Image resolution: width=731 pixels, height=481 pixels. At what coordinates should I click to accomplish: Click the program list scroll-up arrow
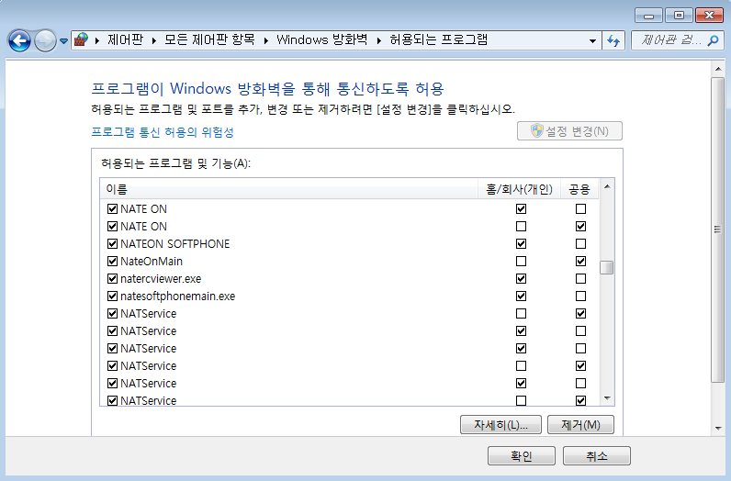coord(607,186)
